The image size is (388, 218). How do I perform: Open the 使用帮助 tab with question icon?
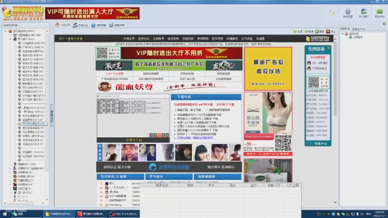(x=99, y=25)
